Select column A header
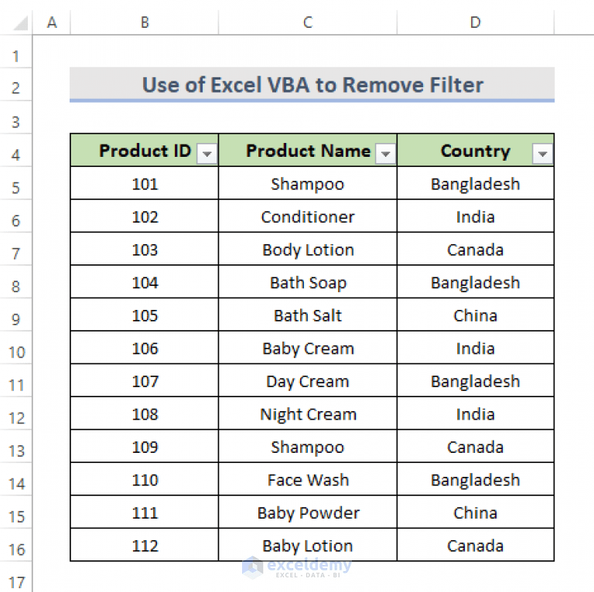Viewport: 594px width, 592px height. [52, 22]
